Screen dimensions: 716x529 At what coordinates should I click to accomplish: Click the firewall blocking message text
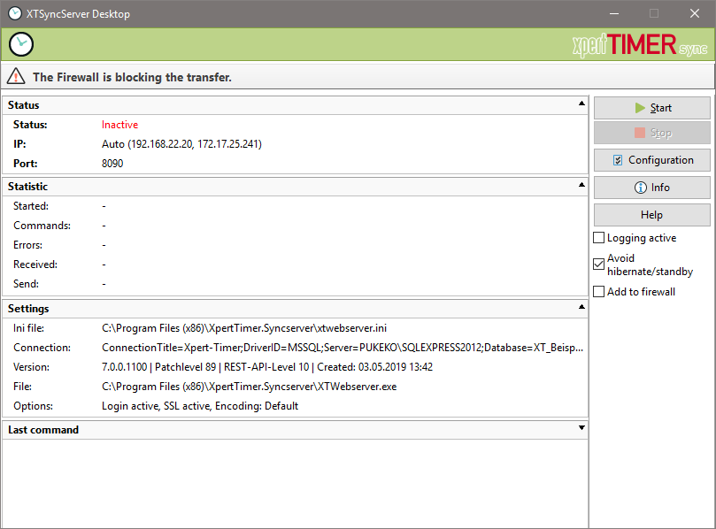click(132, 78)
